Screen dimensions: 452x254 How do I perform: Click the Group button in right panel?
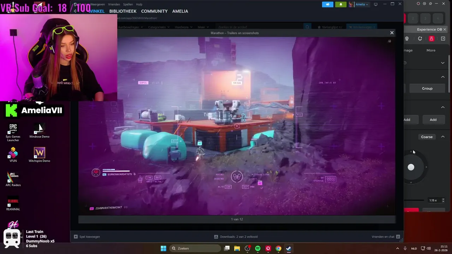tap(427, 89)
